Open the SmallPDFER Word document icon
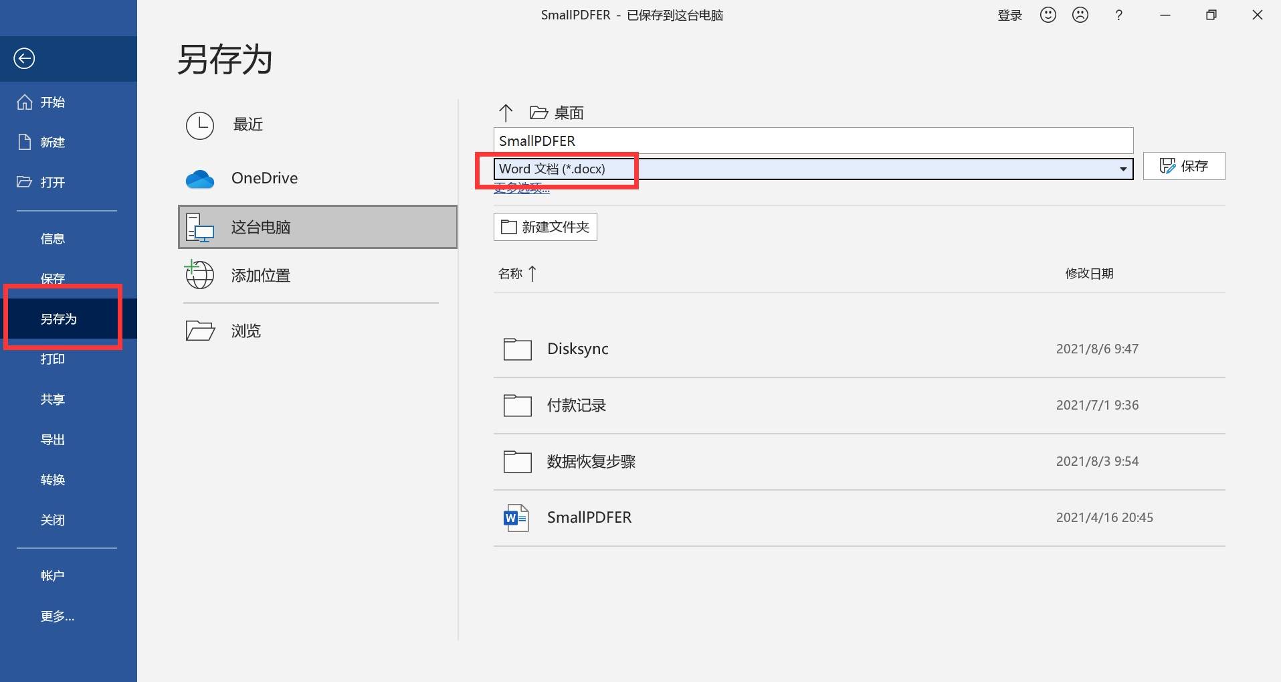Viewport: 1281px width, 682px height. 516,518
